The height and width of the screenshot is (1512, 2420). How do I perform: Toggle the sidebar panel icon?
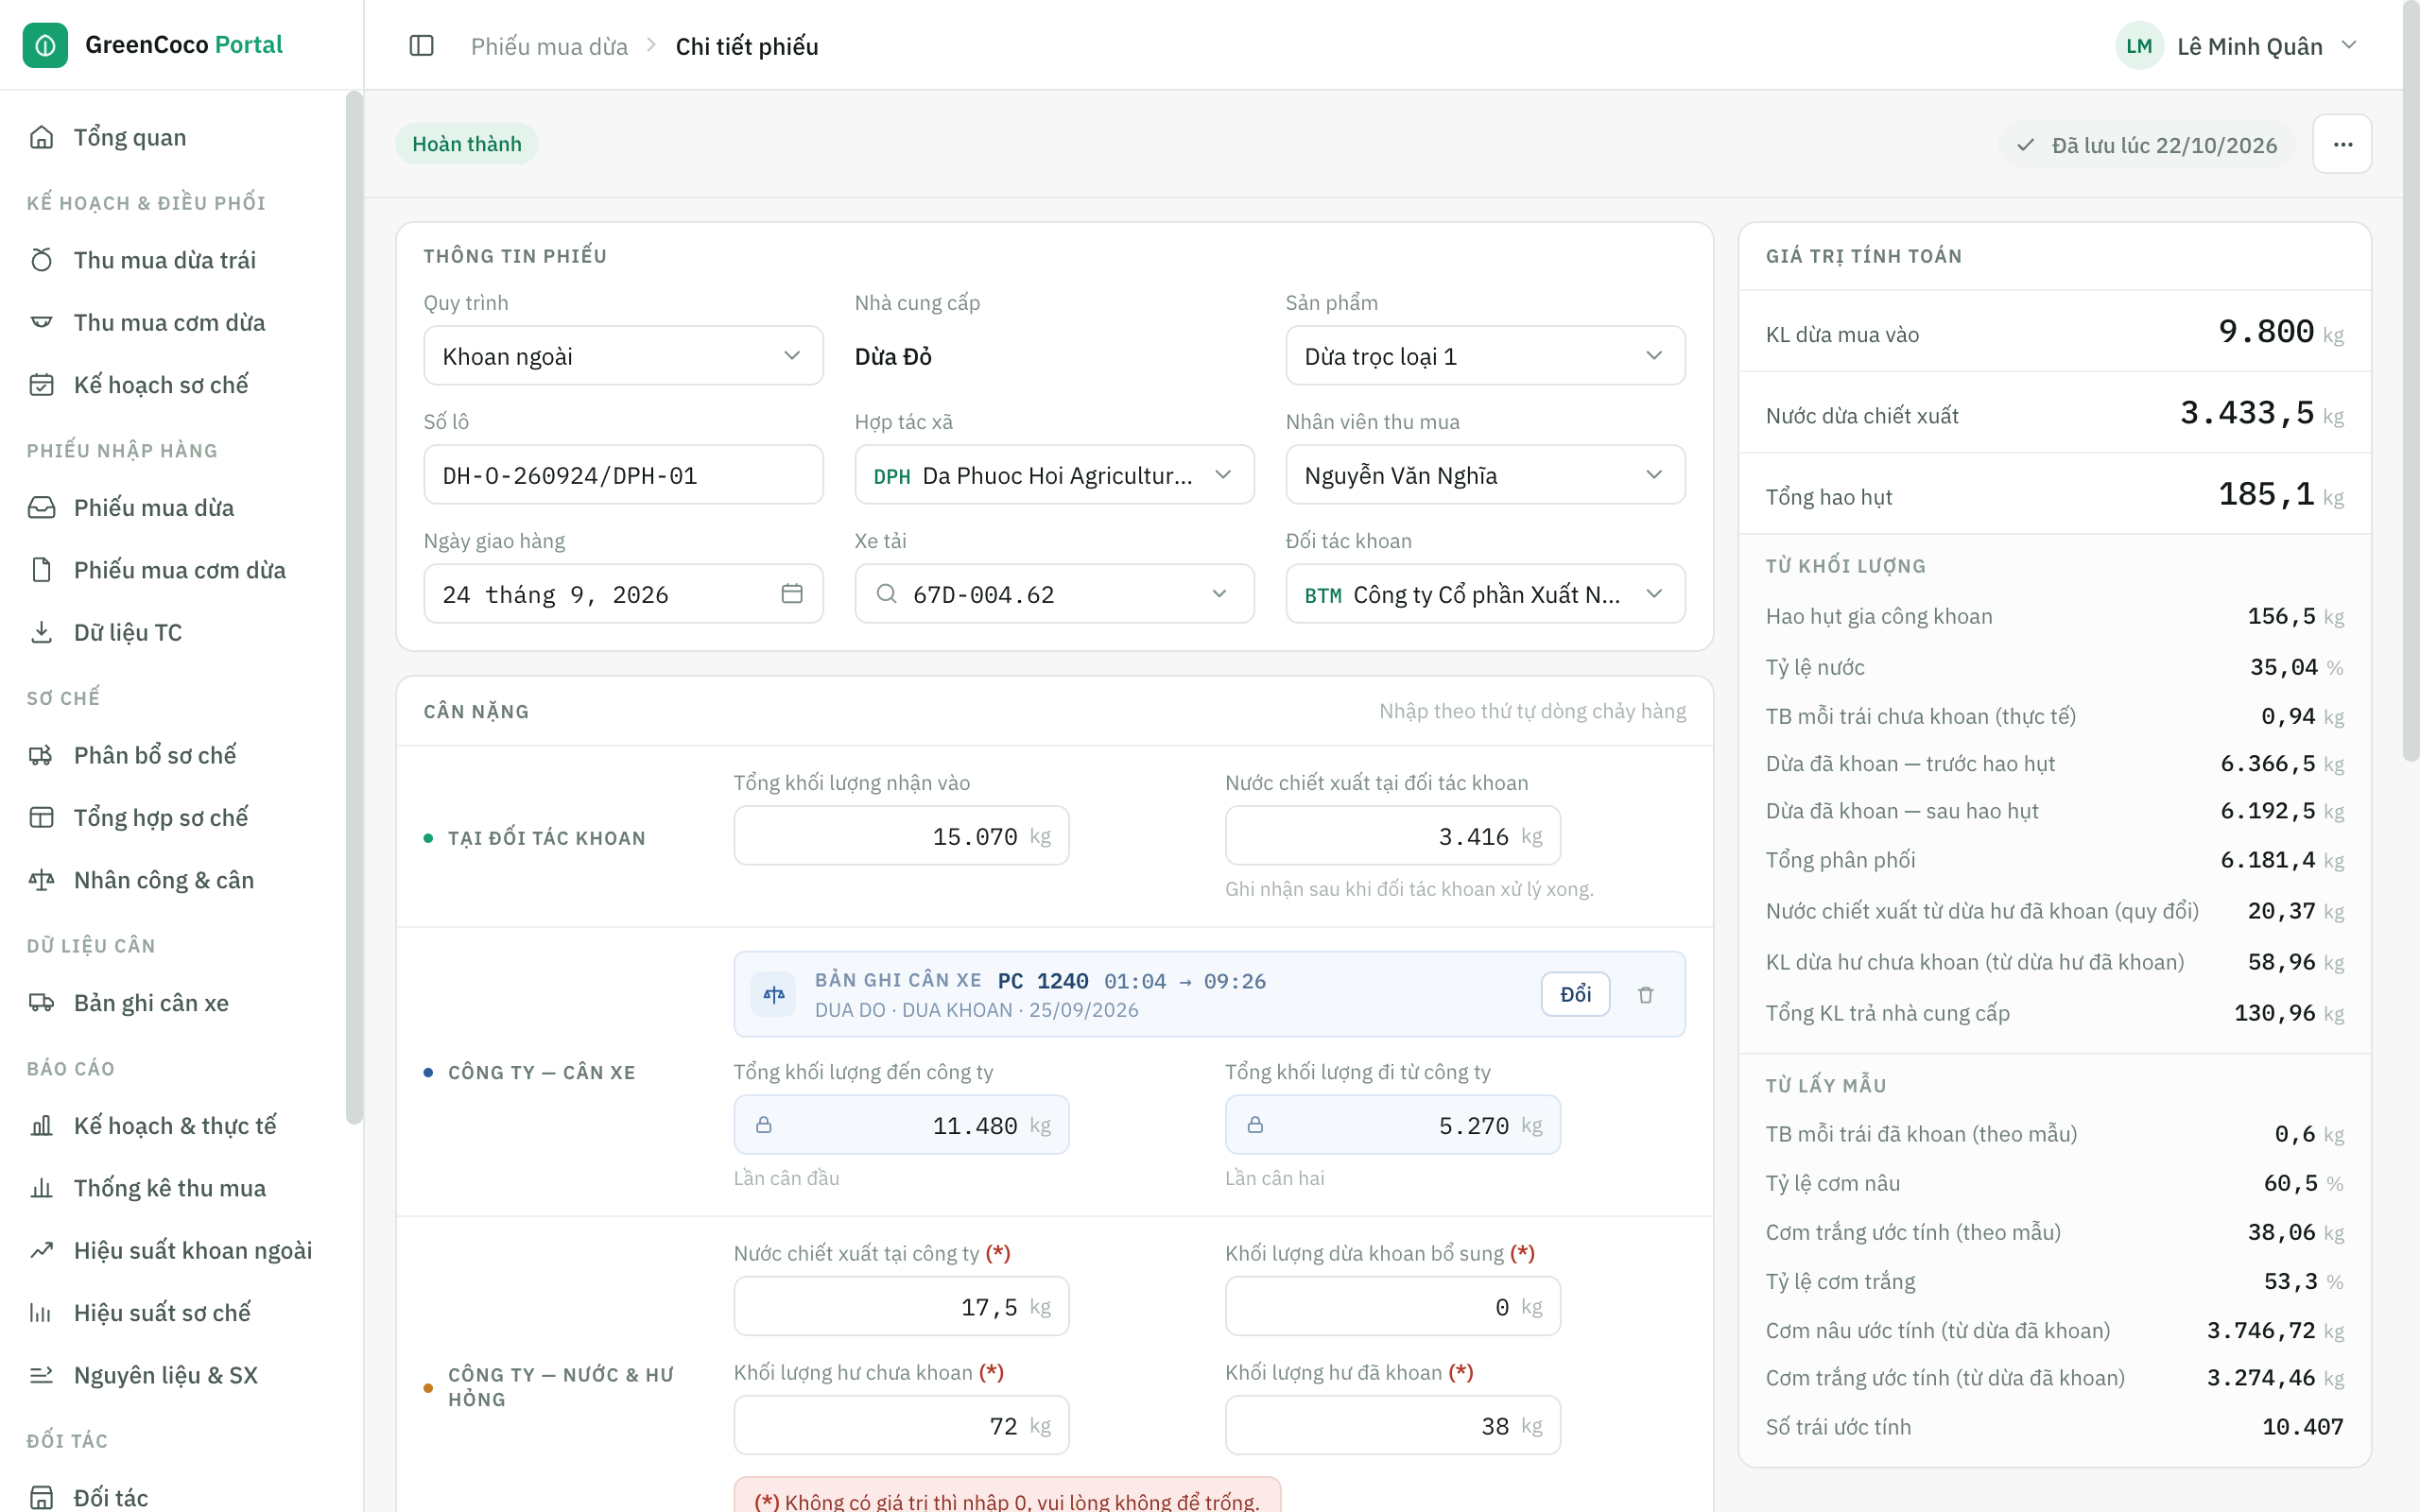tap(421, 46)
